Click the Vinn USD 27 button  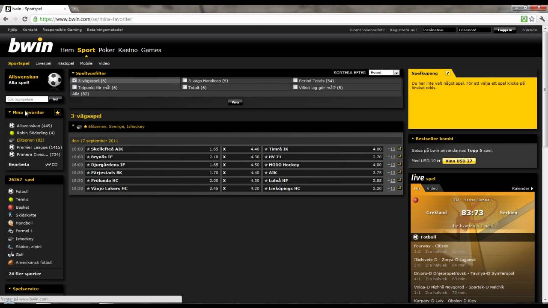point(459,161)
